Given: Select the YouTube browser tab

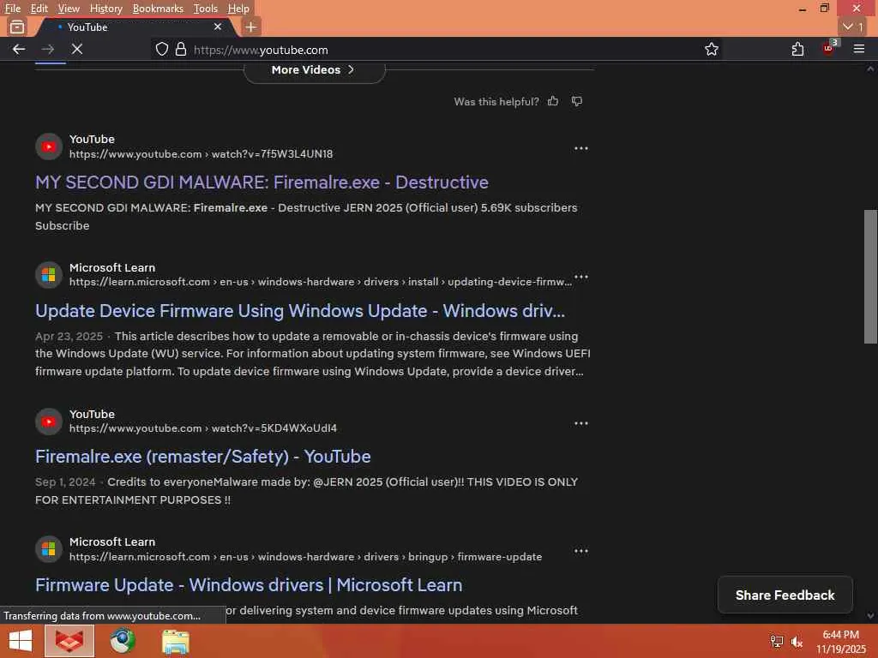Looking at the screenshot, I should [x=137, y=27].
